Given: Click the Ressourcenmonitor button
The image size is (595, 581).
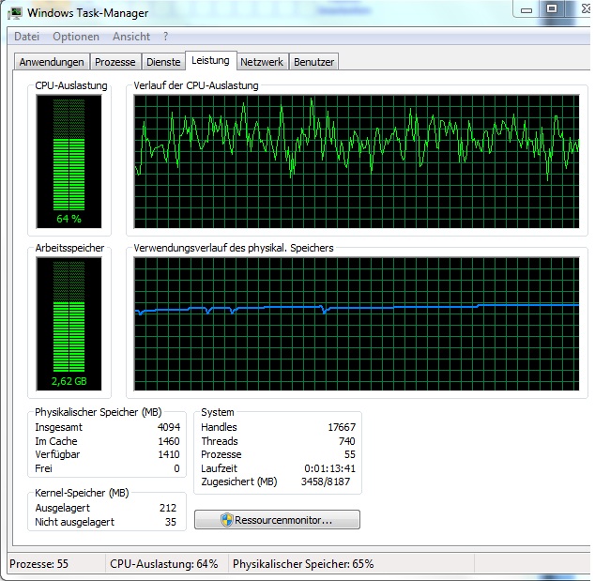Looking at the screenshot, I should [x=277, y=520].
